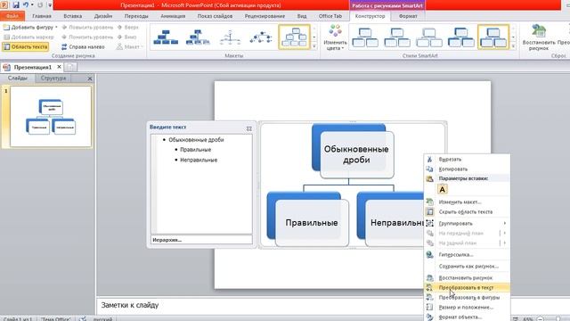
Task: Click Вниз move-down button
Action: pos(126,37)
